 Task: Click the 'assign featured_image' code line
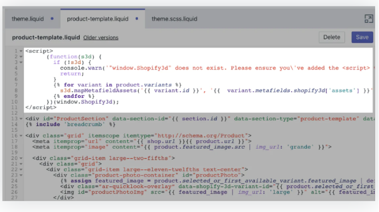pyautogui.click(x=217, y=181)
